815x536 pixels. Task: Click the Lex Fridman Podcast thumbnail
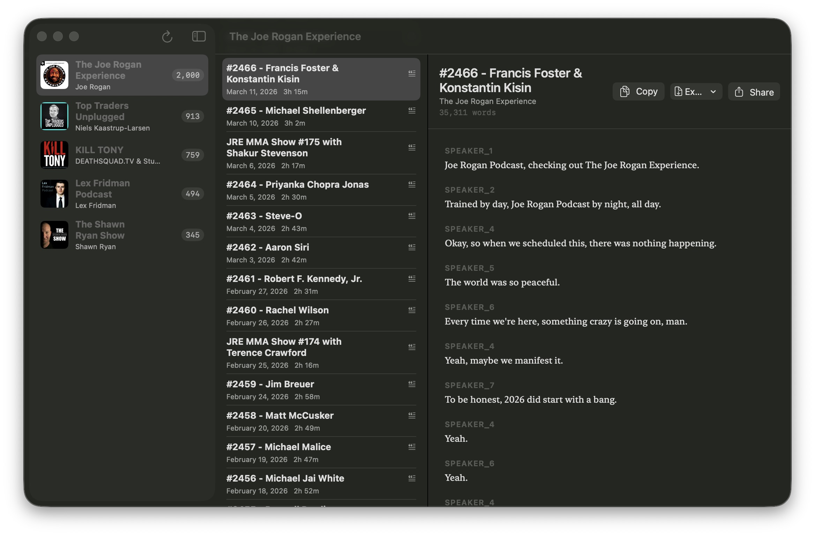(x=54, y=194)
